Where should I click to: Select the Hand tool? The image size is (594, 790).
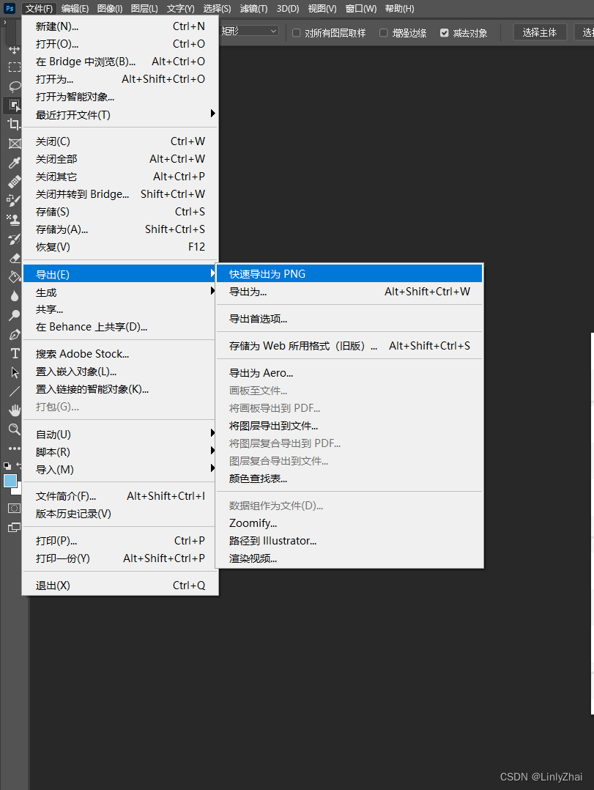(14, 410)
